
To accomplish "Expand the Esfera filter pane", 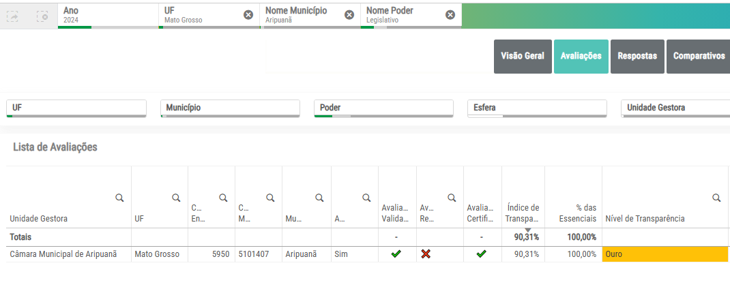I will click(537, 108).
